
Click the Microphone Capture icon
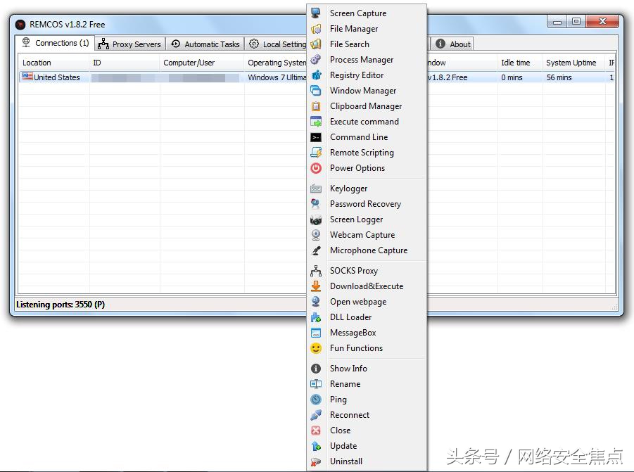point(316,250)
